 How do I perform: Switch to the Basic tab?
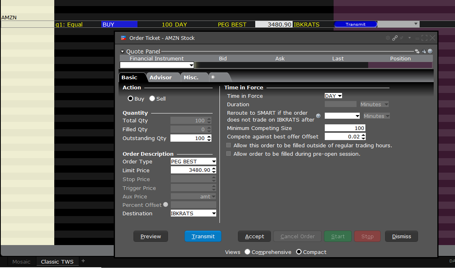click(129, 78)
